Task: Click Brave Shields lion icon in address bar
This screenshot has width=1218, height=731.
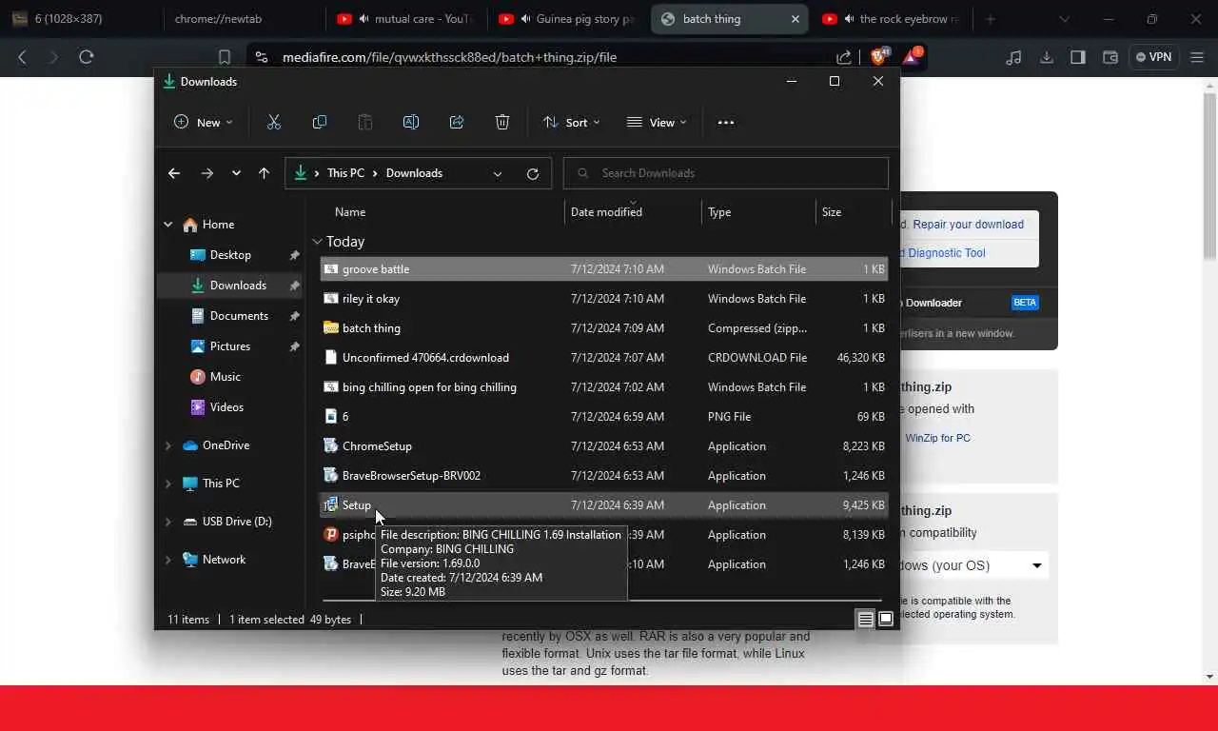Action: [x=878, y=57]
